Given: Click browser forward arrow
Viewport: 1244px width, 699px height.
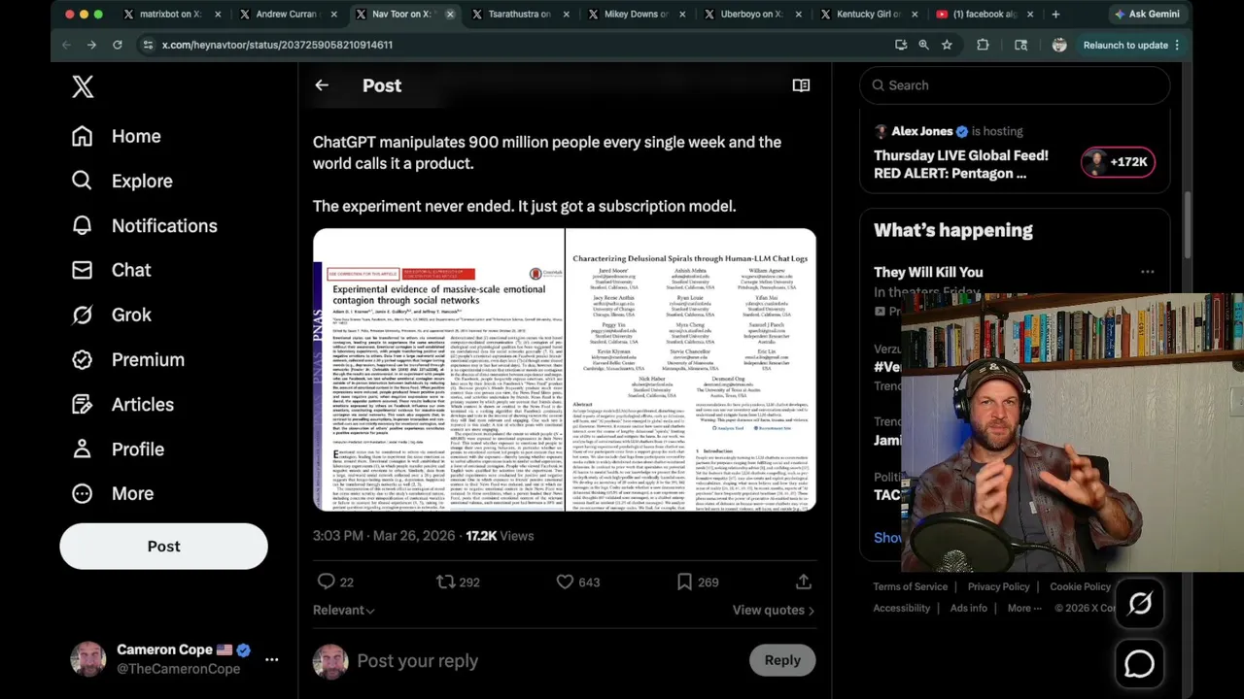Looking at the screenshot, I should click(x=91, y=45).
